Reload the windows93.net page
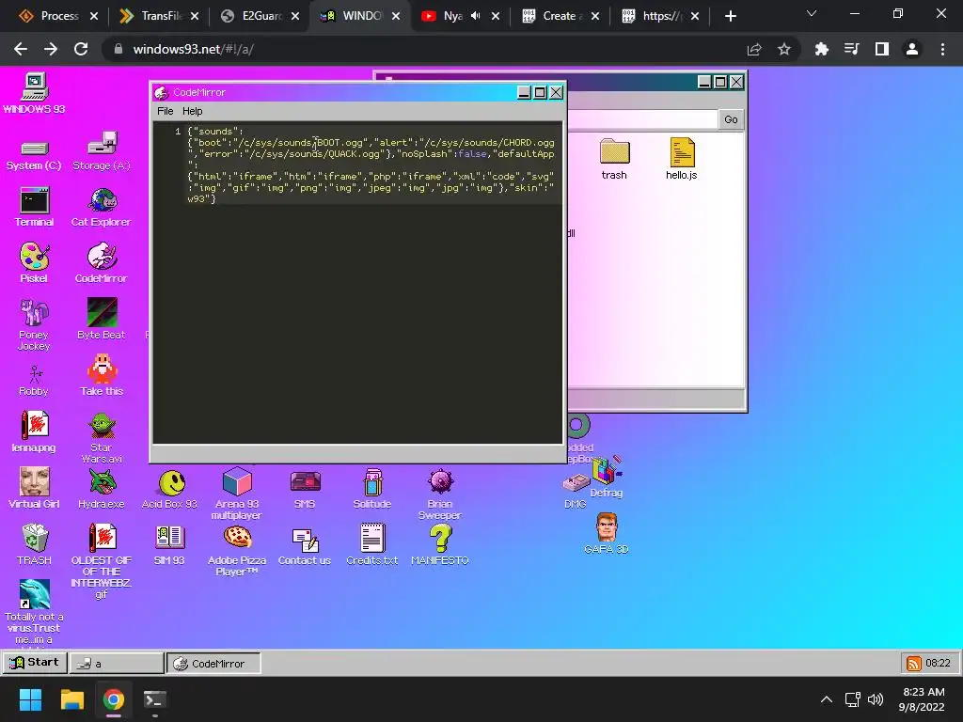Image resolution: width=963 pixels, height=722 pixels. [81, 49]
